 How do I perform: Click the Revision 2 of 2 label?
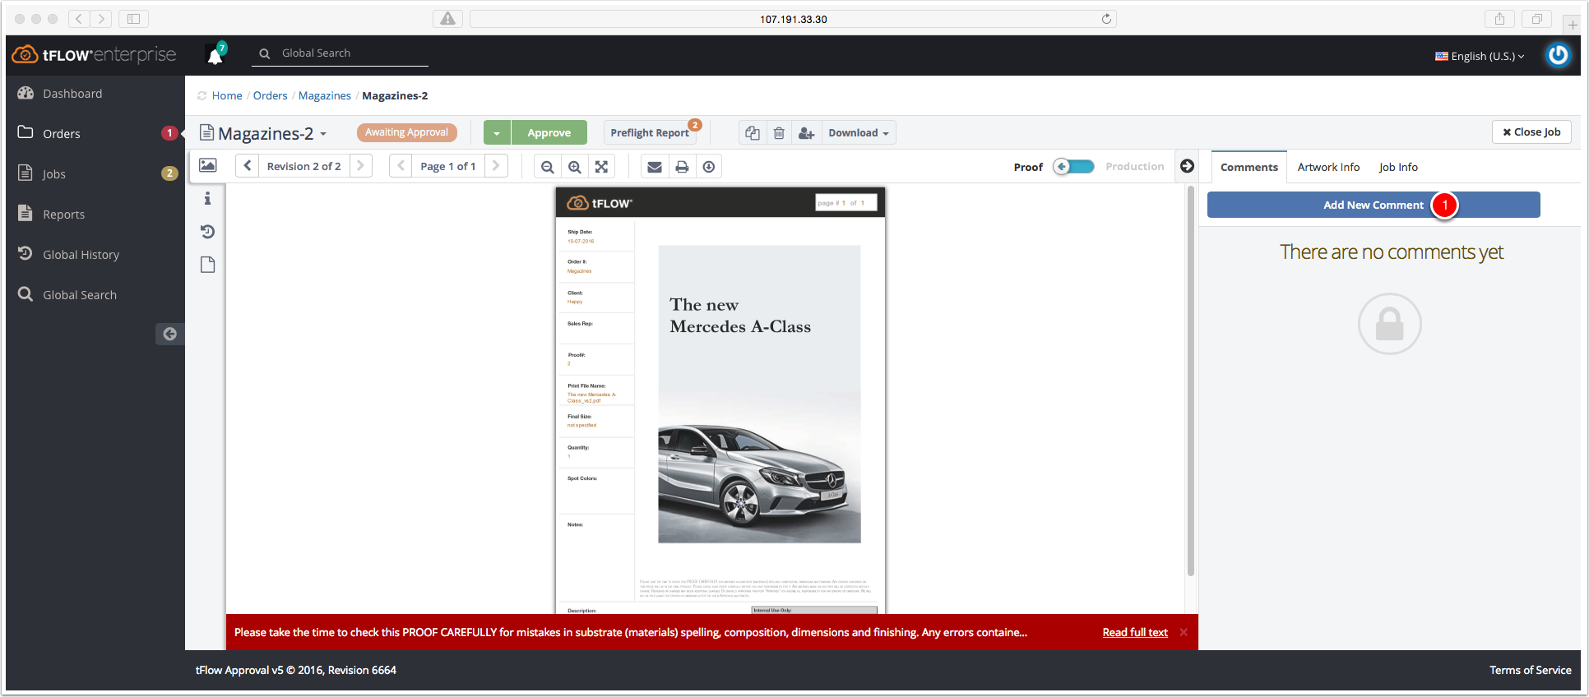[x=303, y=166]
